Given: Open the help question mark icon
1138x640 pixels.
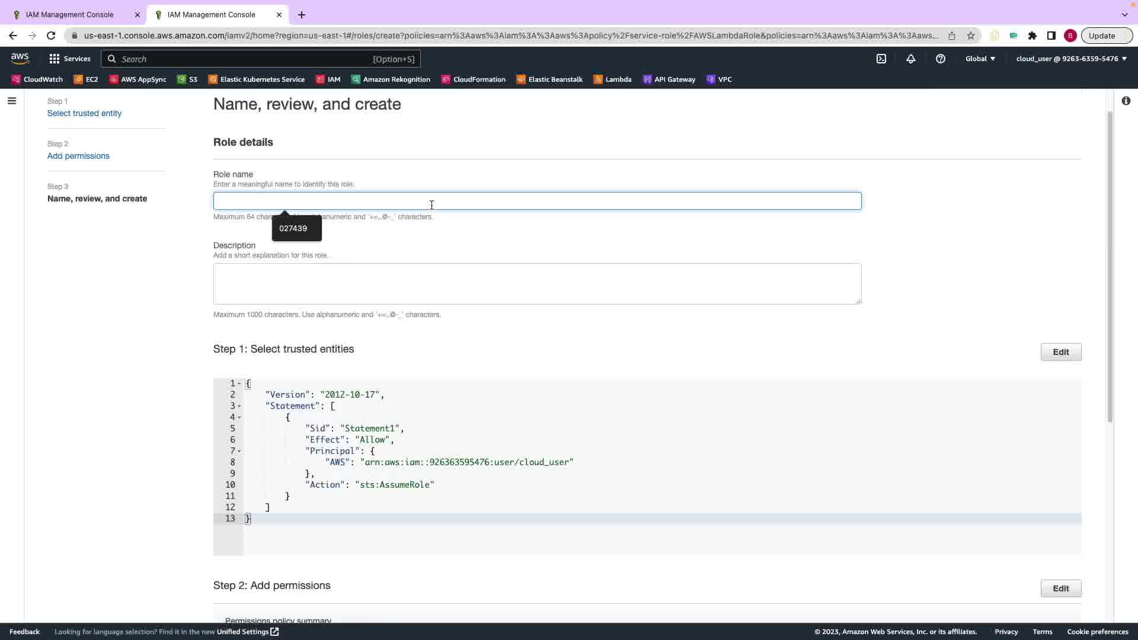Looking at the screenshot, I should click(941, 59).
